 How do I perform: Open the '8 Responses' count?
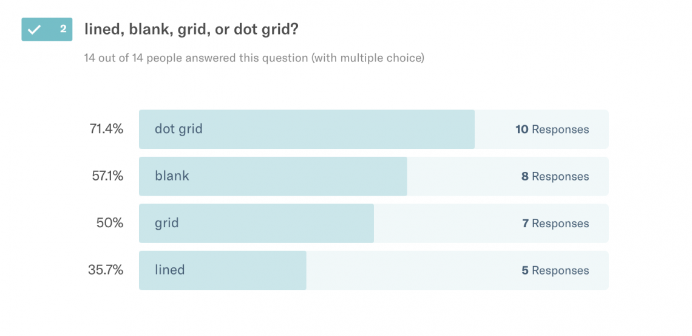[x=555, y=176]
